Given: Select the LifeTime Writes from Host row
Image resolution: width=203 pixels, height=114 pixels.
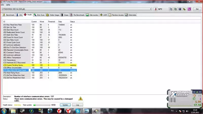Looking at the screenshot, I should [40, 75].
